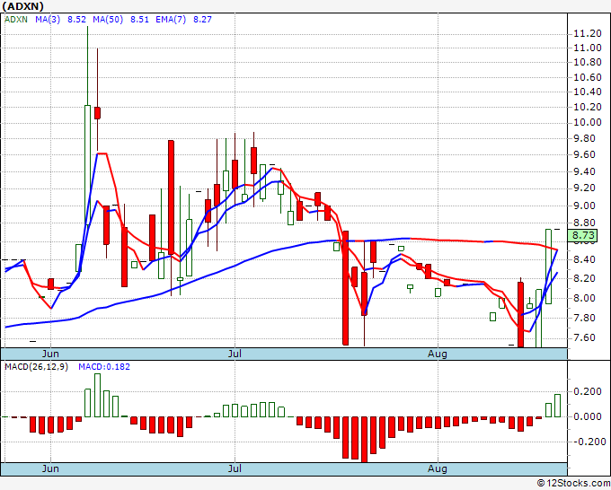Select the 10.80 price axis label
This screenshot has width=611, height=490.
(588, 62)
